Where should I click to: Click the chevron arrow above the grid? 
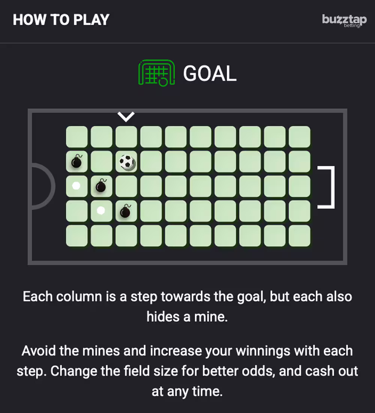click(x=126, y=116)
